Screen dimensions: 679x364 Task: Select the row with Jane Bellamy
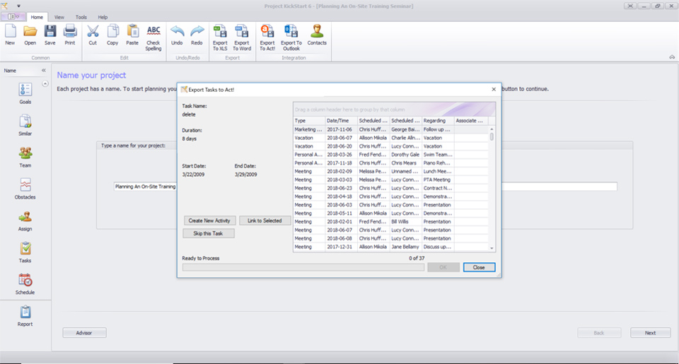(391, 247)
